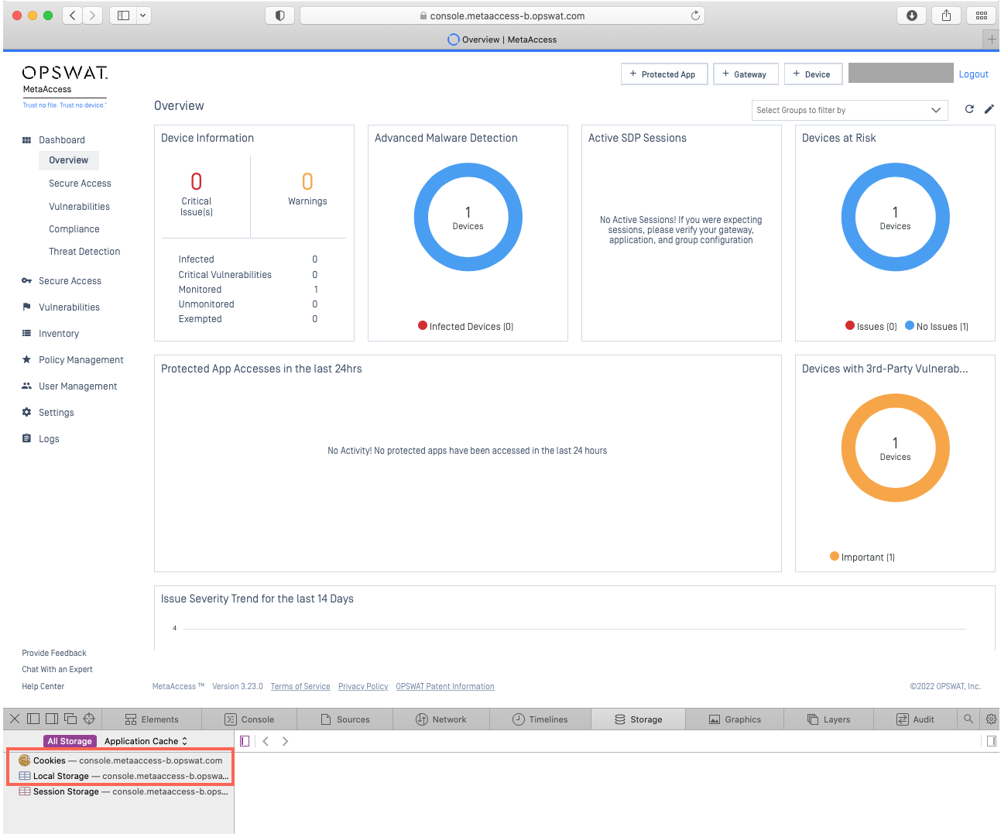Toggle the orange Important legend entry
Screen dimensions: 1001x834
click(x=862, y=557)
